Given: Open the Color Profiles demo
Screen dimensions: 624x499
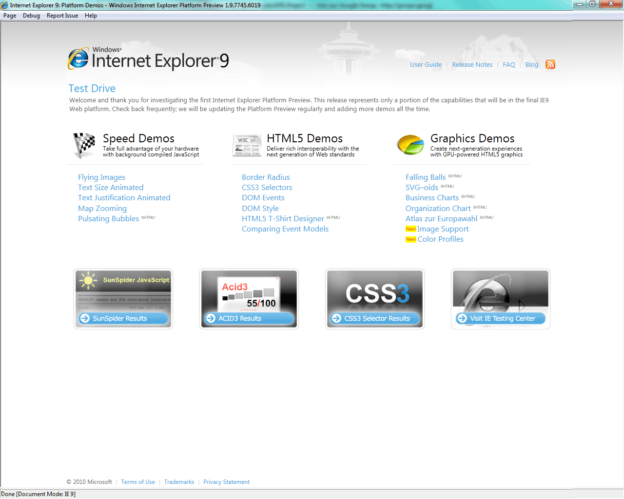Looking at the screenshot, I should (440, 239).
